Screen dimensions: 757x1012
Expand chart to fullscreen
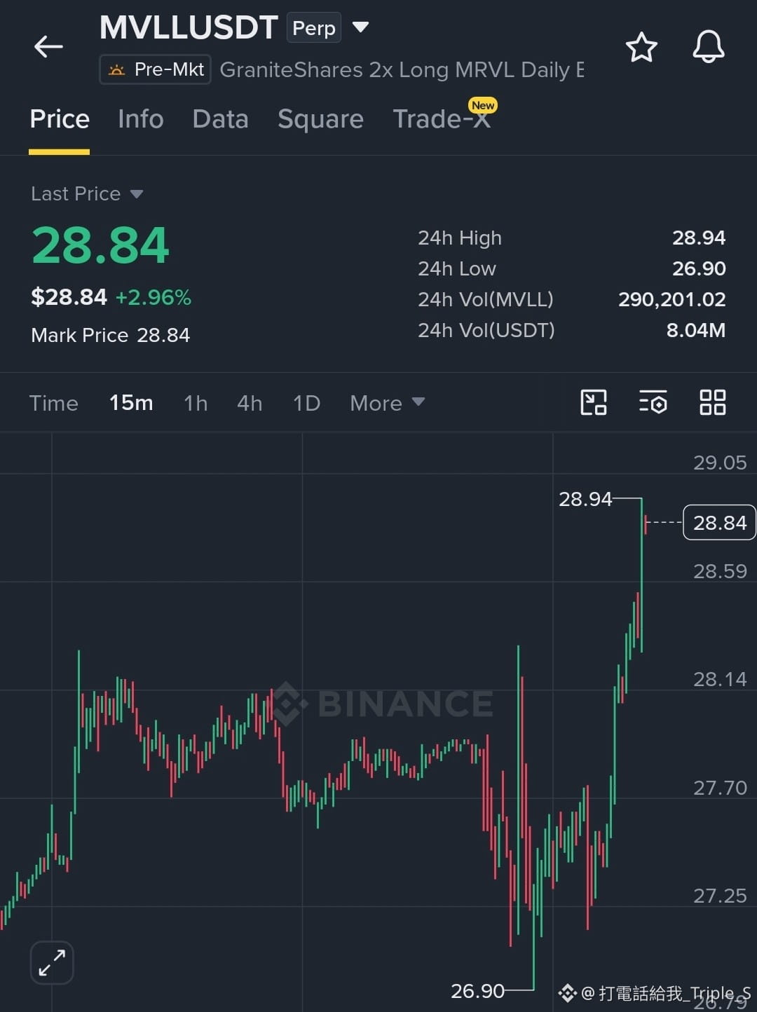click(x=52, y=962)
